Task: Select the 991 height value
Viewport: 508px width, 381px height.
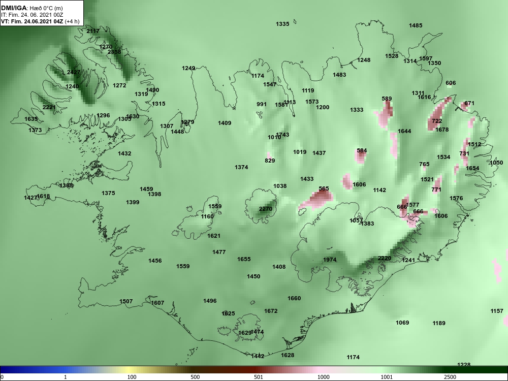Action: 262,104
